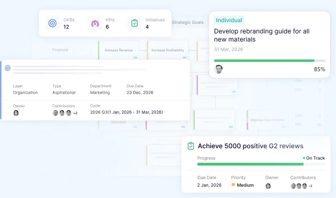Click the Initiatives clipboard icon
Image resolution: width=336 pixels, height=198 pixels.
click(x=134, y=23)
